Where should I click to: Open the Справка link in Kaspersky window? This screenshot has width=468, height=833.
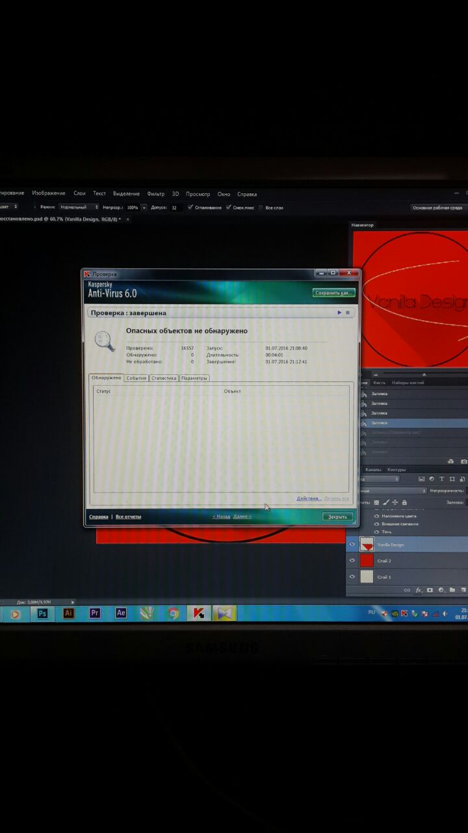(x=98, y=517)
